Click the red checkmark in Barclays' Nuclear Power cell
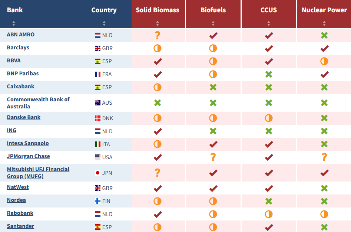351x232 pixels. pos(324,48)
